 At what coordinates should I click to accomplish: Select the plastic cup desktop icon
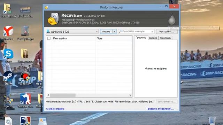pyautogui.click(x=212, y=120)
